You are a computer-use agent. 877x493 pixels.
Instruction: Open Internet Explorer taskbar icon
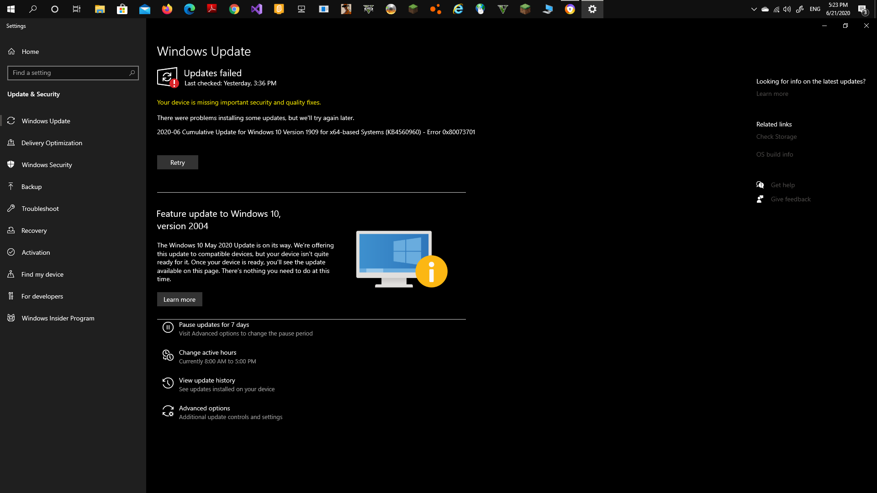coord(458,9)
